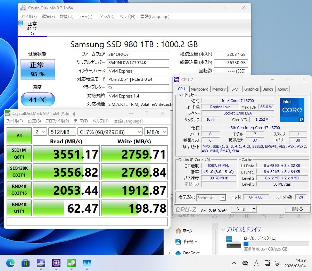Click the CrystalDiskInfo title bar app icon

(x=23, y=8)
